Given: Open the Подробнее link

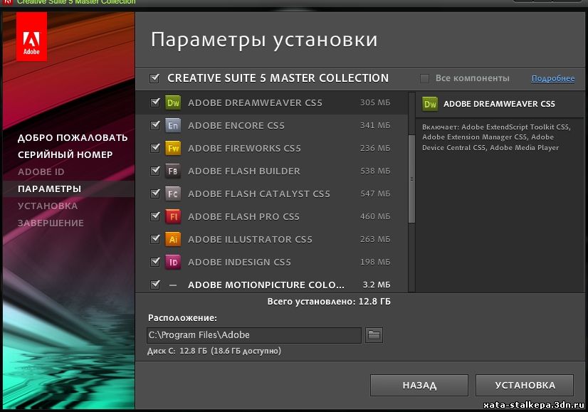Looking at the screenshot, I should (553, 78).
